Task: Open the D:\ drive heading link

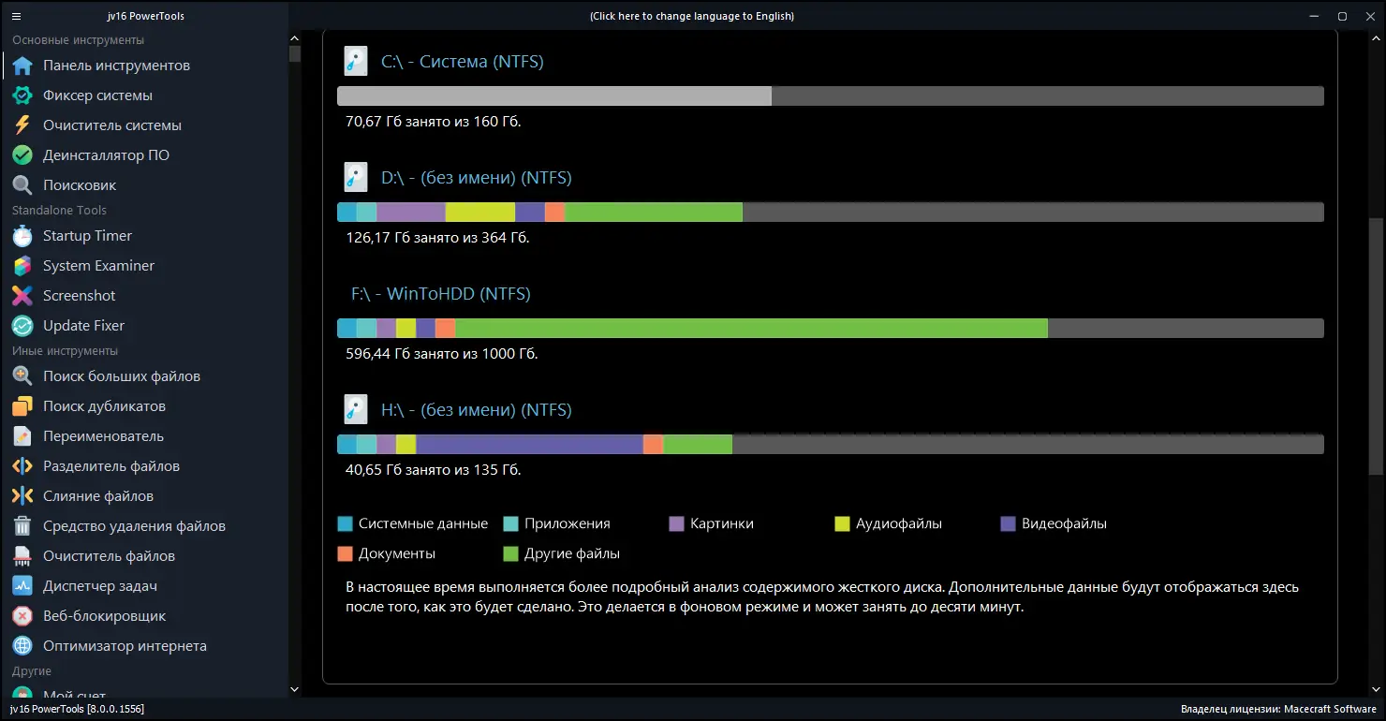Action: (476, 178)
